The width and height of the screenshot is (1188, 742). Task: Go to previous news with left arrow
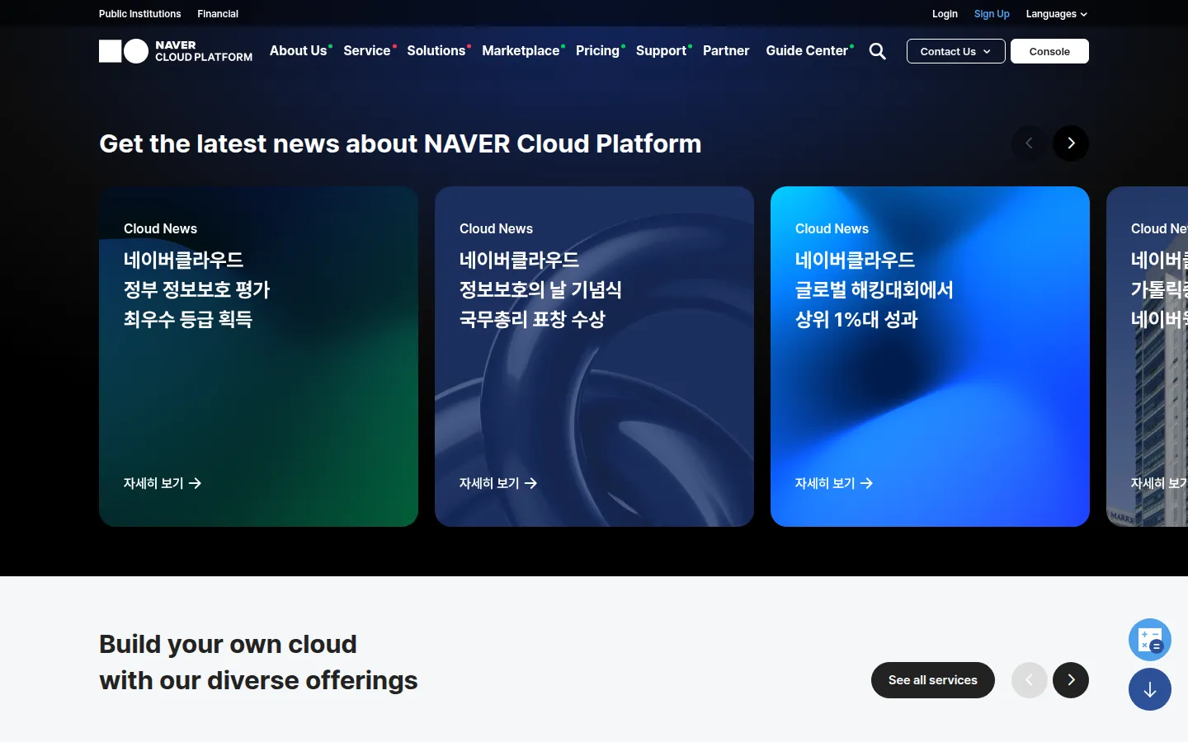(1030, 143)
